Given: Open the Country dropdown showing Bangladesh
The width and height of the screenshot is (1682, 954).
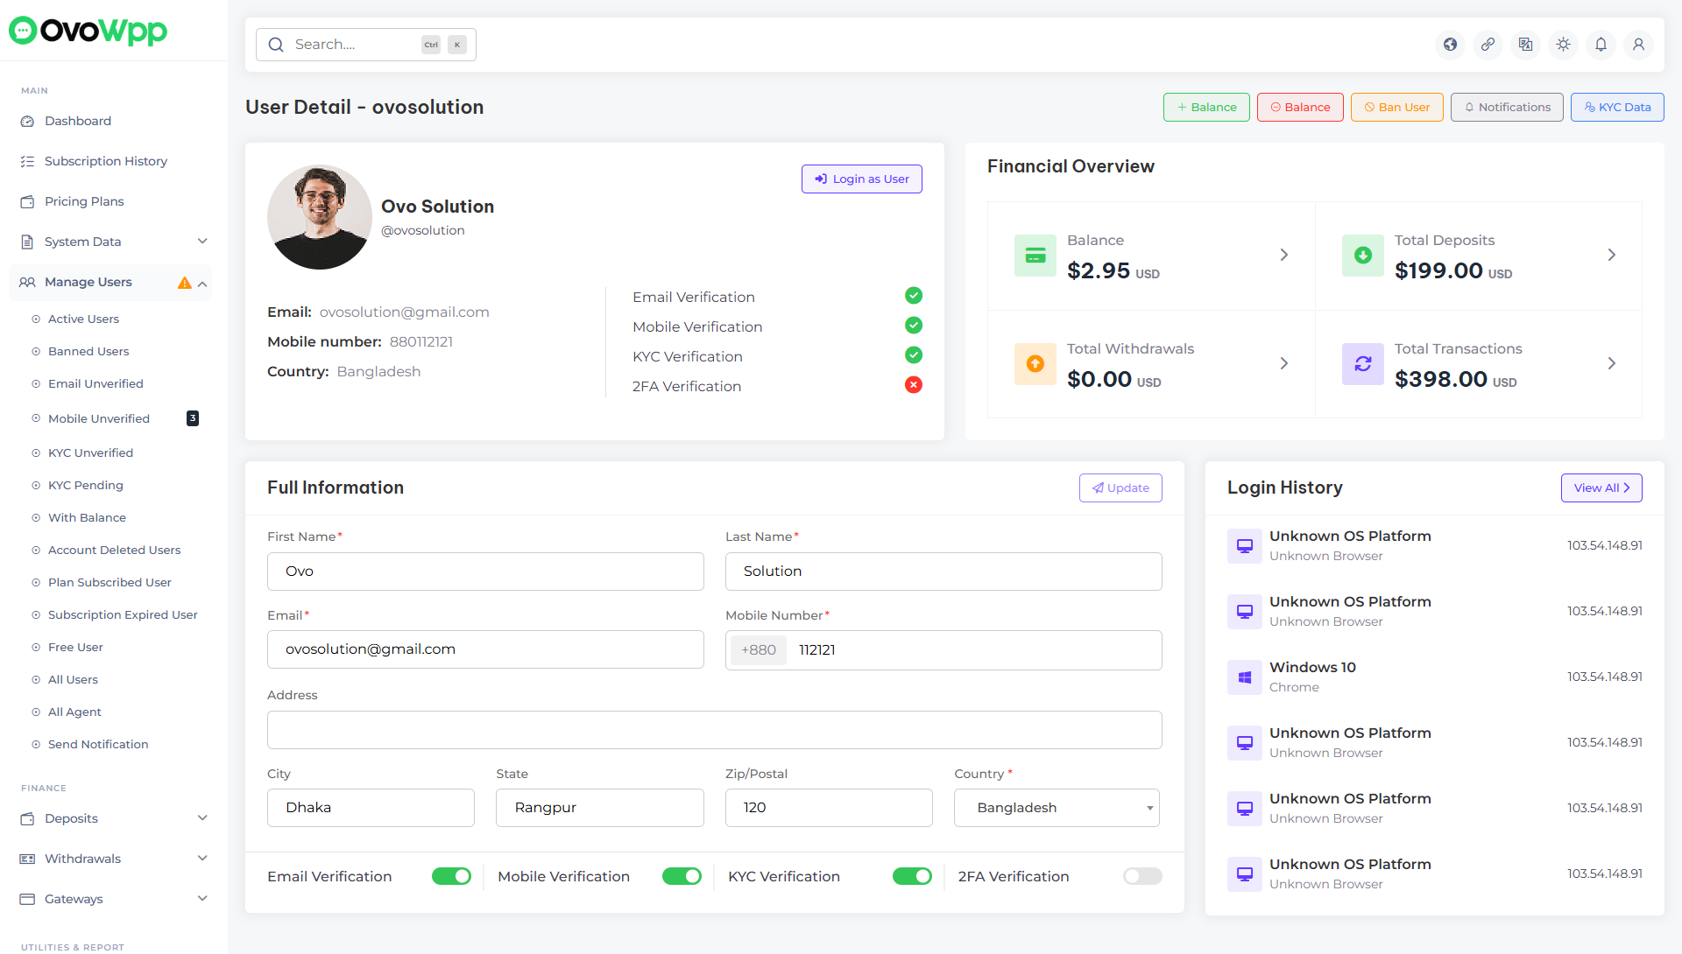Looking at the screenshot, I should (x=1057, y=808).
